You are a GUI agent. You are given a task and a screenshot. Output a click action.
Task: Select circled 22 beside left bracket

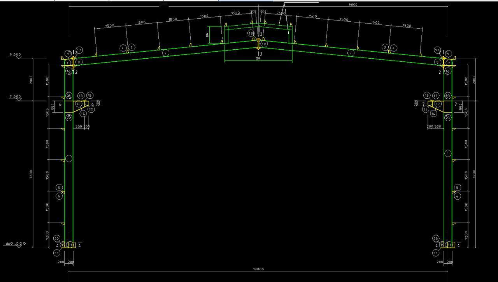(x=91, y=109)
